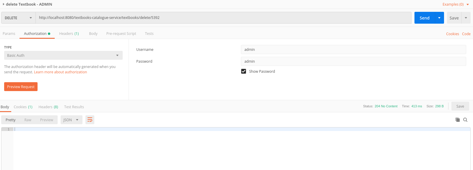Select the Authorization tab
This screenshot has height=170, width=473.
37,34
